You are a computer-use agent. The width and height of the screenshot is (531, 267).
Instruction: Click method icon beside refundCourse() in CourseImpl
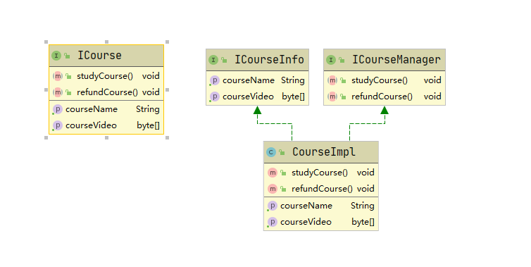tap(273, 189)
